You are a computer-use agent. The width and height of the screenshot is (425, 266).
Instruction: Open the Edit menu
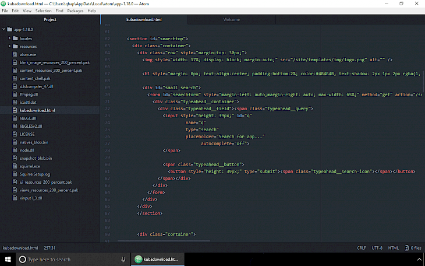coord(15,11)
